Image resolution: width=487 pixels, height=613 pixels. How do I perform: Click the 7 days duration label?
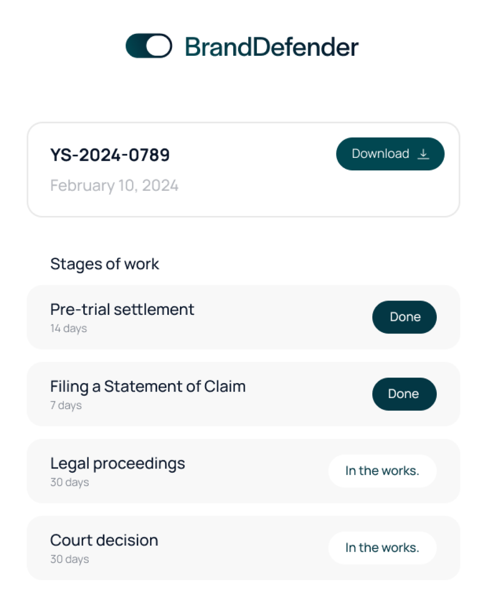point(66,405)
